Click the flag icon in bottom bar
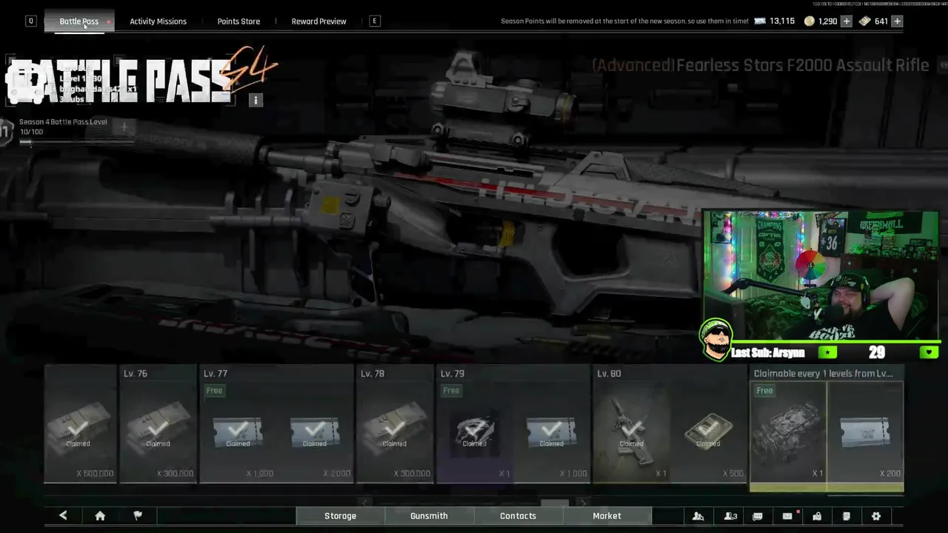This screenshot has height=533, width=948. [x=138, y=516]
